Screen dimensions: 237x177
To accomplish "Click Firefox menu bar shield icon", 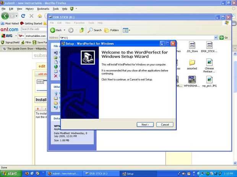I will click(x=71, y=9).
